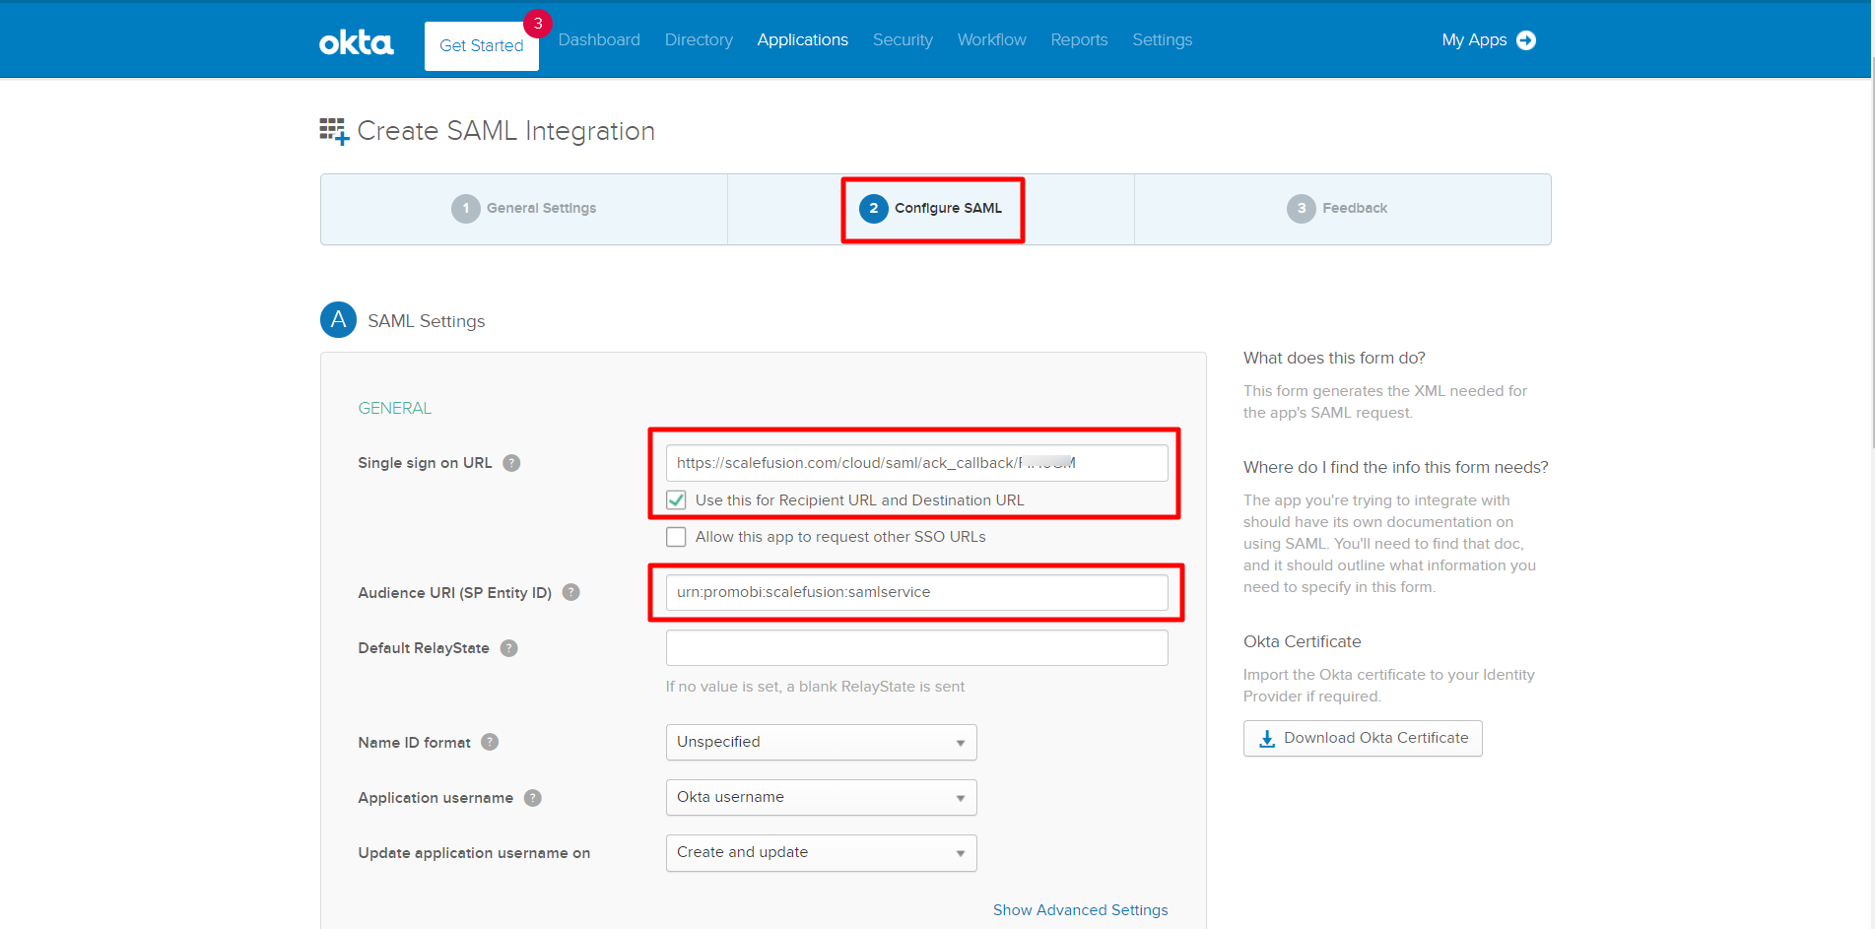This screenshot has width=1875, height=929.
Task: Open the Security menu
Action: pyautogui.click(x=903, y=40)
